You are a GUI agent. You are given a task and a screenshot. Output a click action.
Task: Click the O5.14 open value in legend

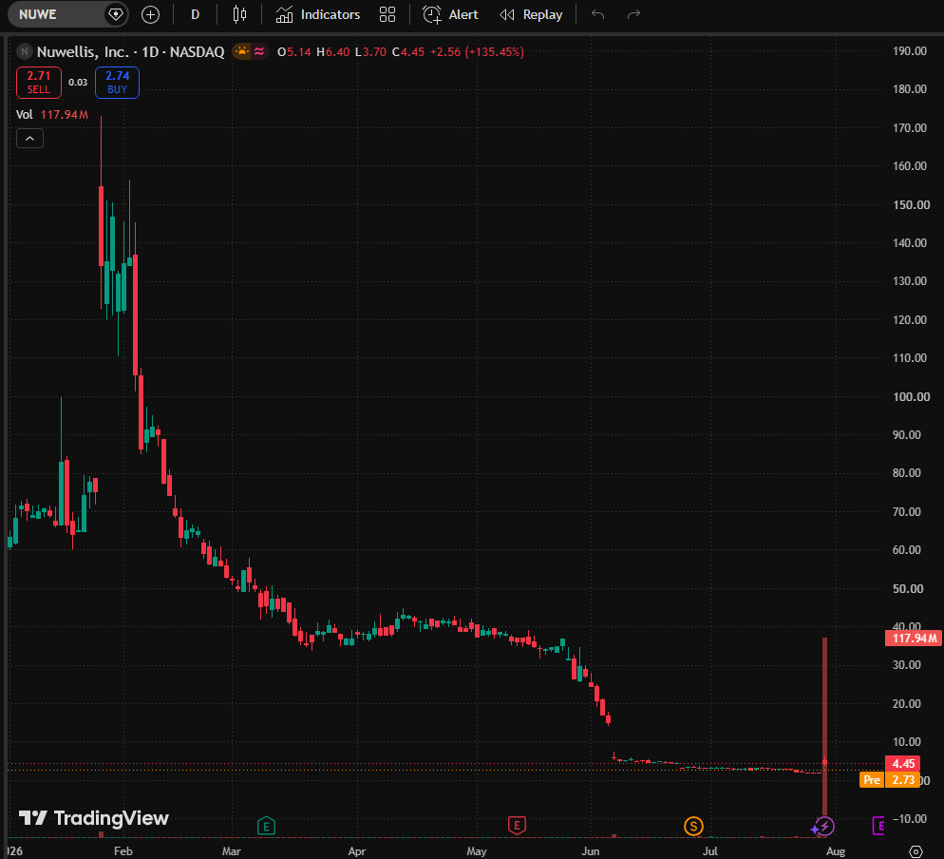pos(293,52)
